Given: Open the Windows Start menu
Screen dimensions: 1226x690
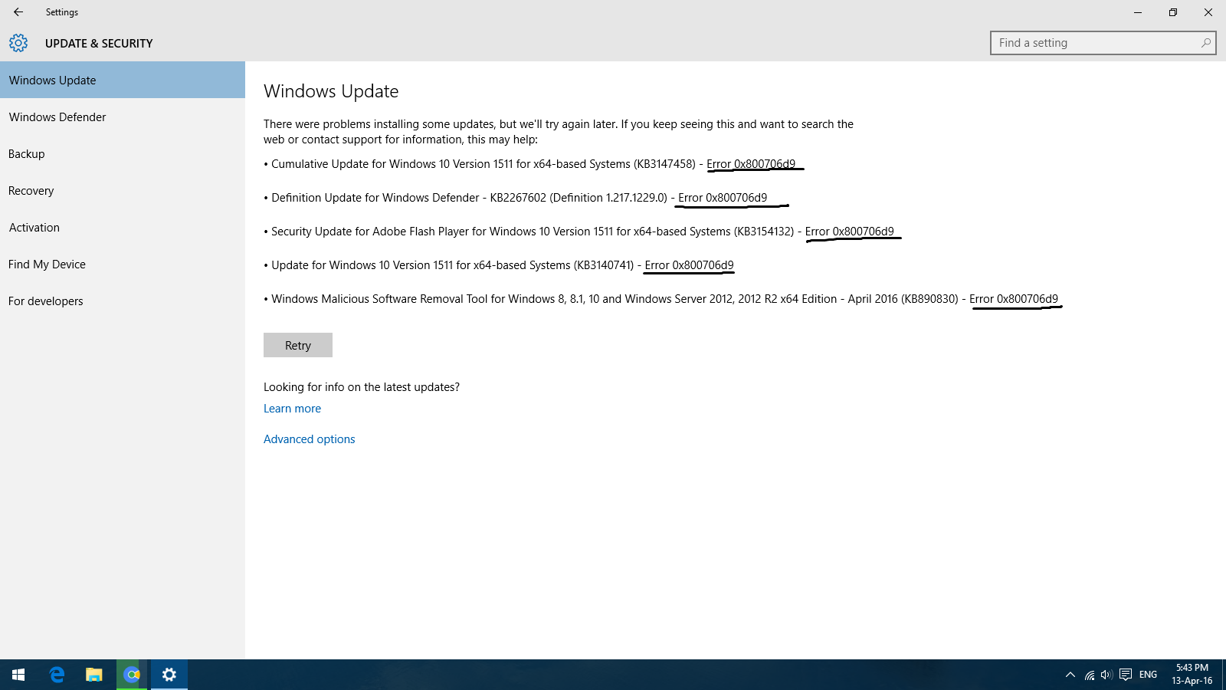Looking at the screenshot, I should [18, 675].
